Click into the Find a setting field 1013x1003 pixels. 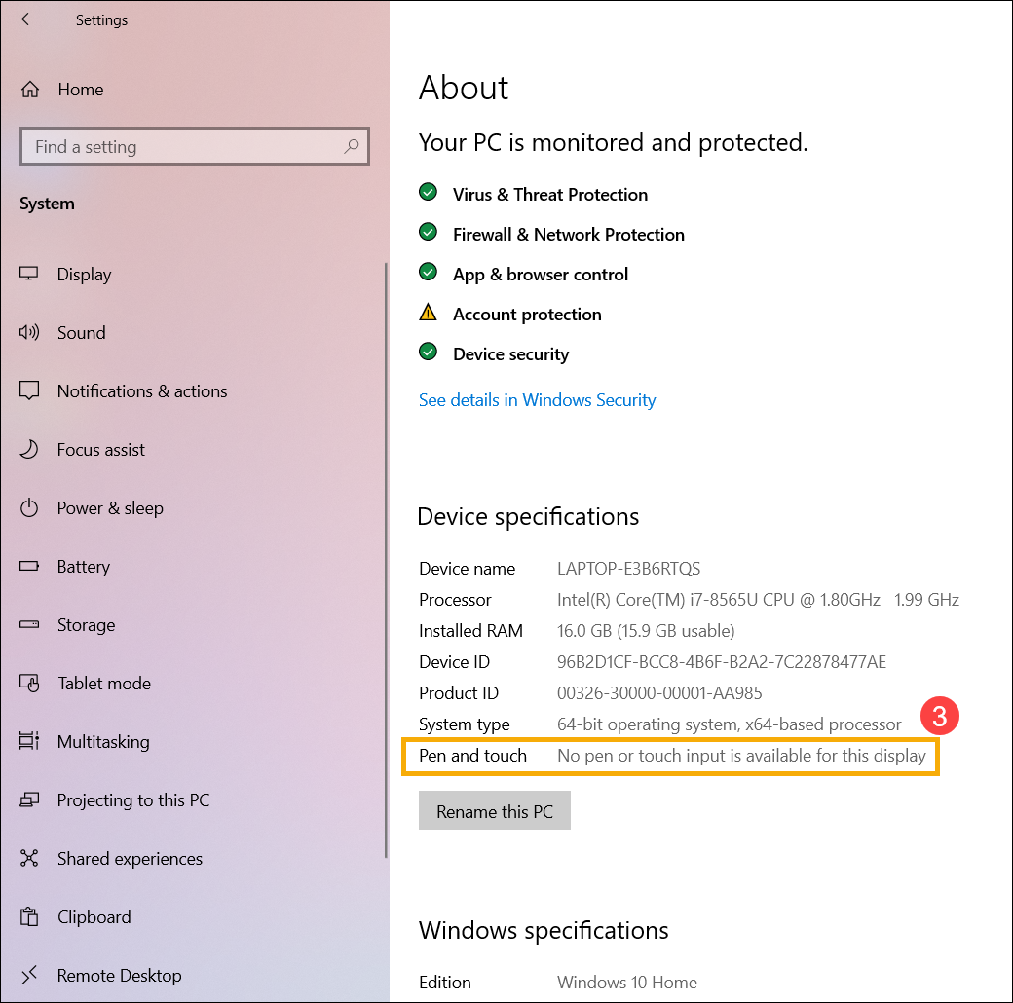pos(195,147)
